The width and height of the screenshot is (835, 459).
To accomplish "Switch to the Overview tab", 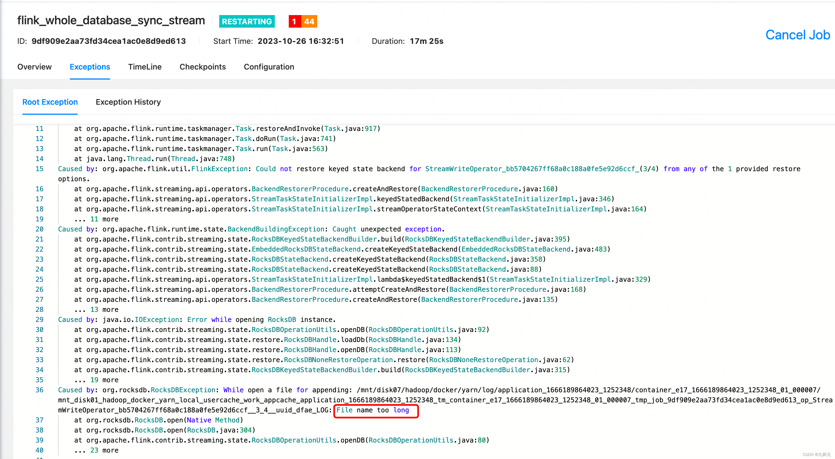I will point(34,67).
